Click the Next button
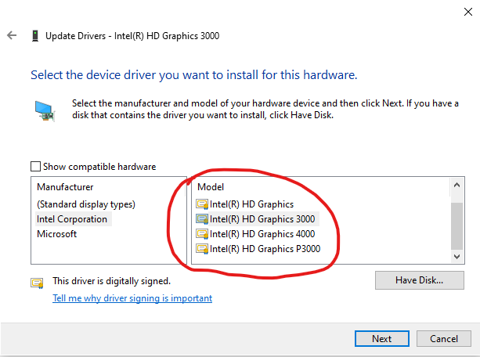Screen dimensions: 480x357 point(382,339)
